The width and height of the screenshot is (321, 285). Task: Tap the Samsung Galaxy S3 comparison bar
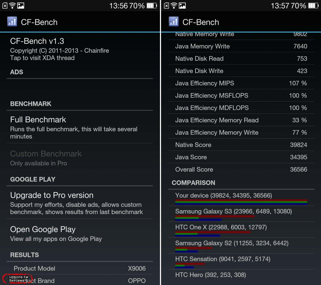(241, 218)
